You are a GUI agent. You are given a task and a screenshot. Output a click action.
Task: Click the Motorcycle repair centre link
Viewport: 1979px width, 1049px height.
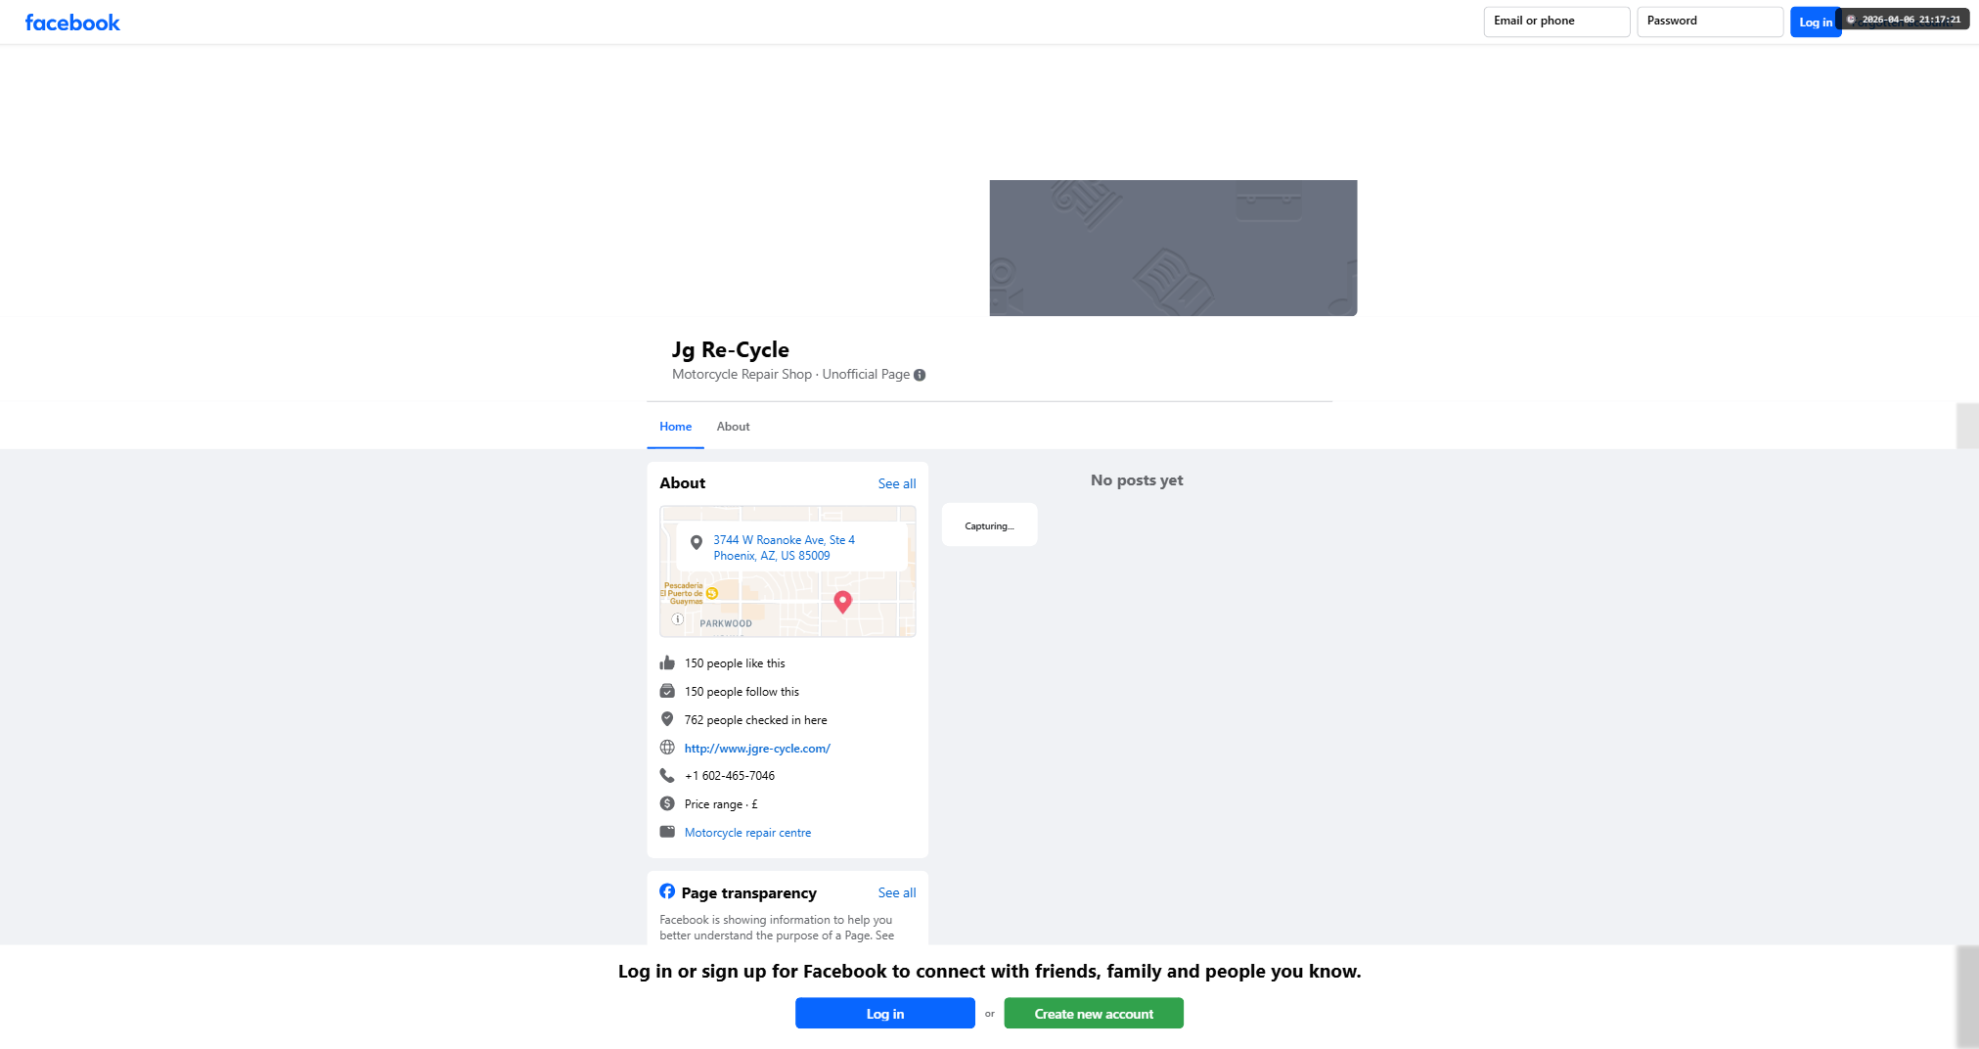coord(747,833)
